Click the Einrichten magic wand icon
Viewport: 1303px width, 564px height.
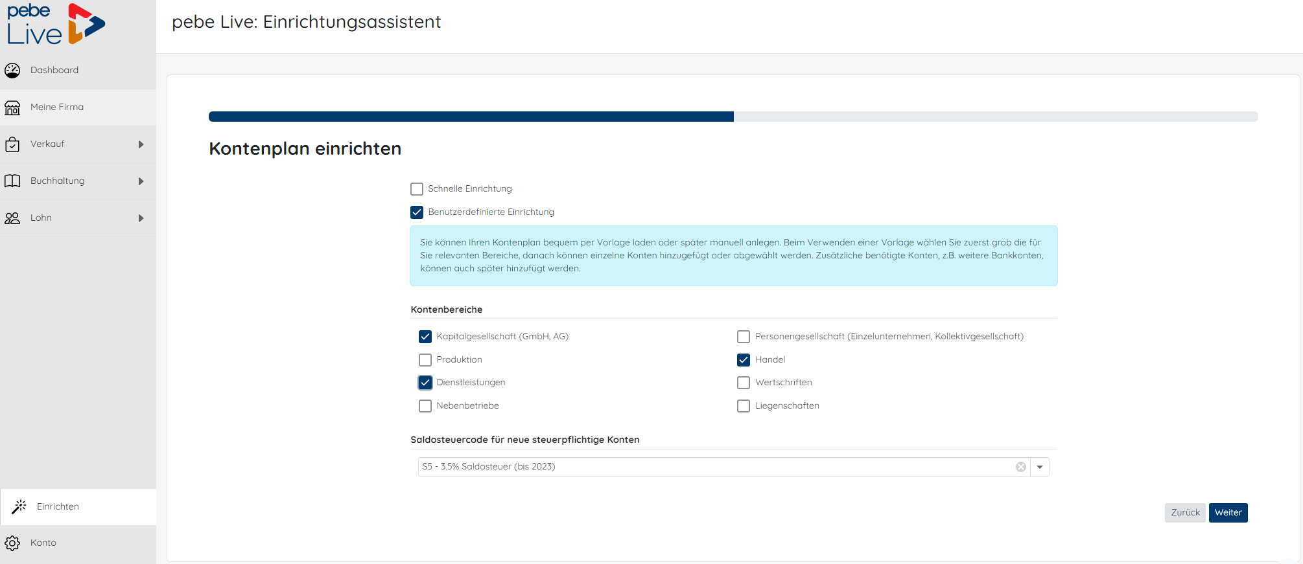(x=19, y=506)
